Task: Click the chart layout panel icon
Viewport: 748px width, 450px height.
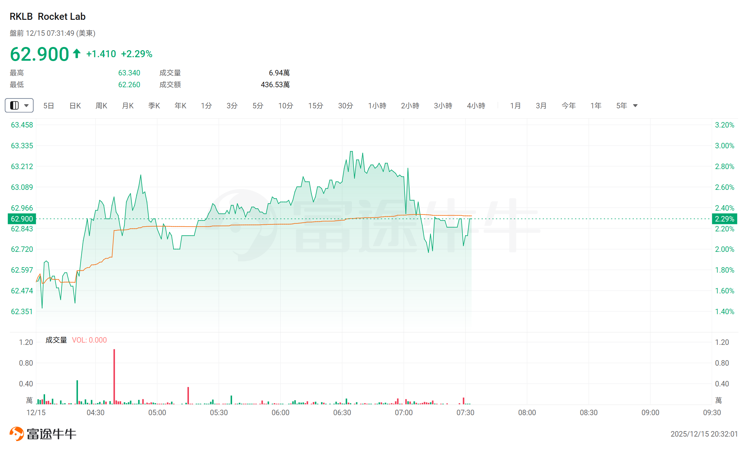Action: pyautogui.click(x=15, y=105)
